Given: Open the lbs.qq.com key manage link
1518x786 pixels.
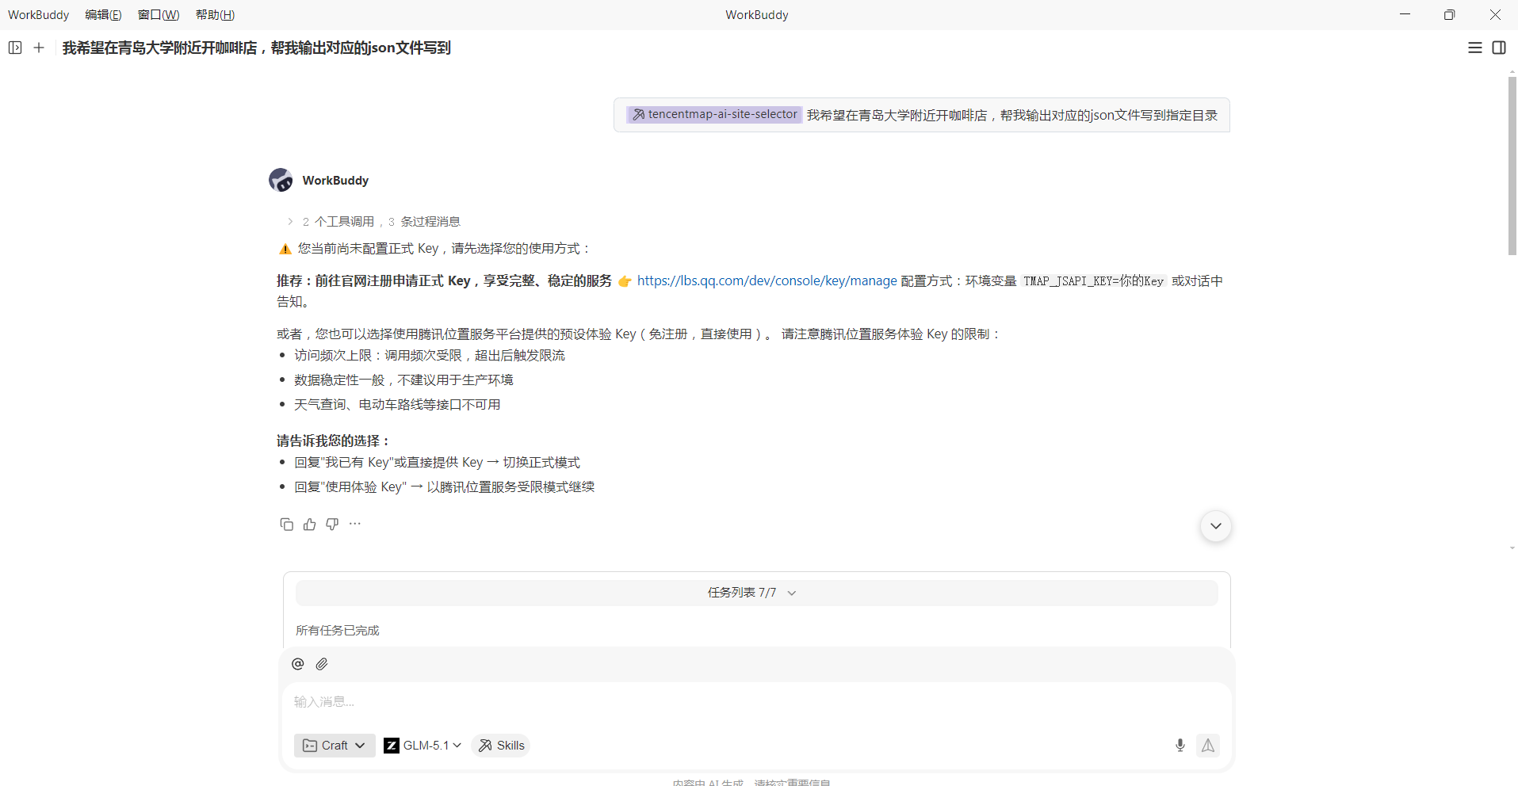Looking at the screenshot, I should point(767,280).
